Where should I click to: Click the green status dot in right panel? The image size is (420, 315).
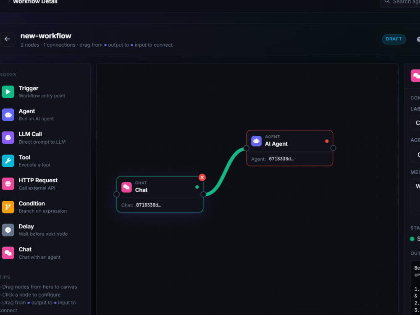click(412, 239)
